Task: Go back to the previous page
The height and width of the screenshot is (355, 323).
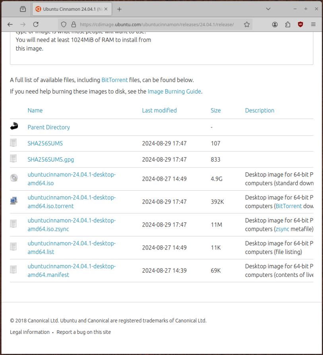Action: click(10, 24)
